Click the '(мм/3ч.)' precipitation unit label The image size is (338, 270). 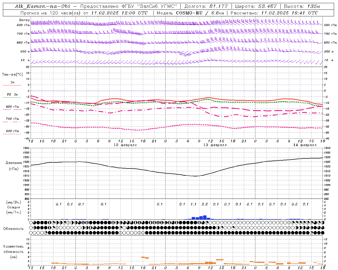[14, 202]
